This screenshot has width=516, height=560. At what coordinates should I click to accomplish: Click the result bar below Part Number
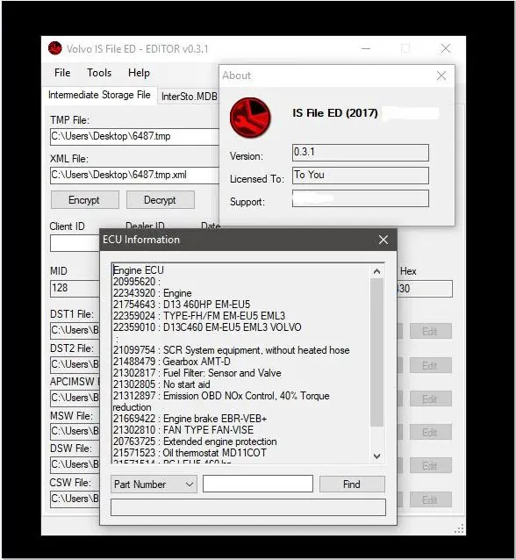pos(248,507)
